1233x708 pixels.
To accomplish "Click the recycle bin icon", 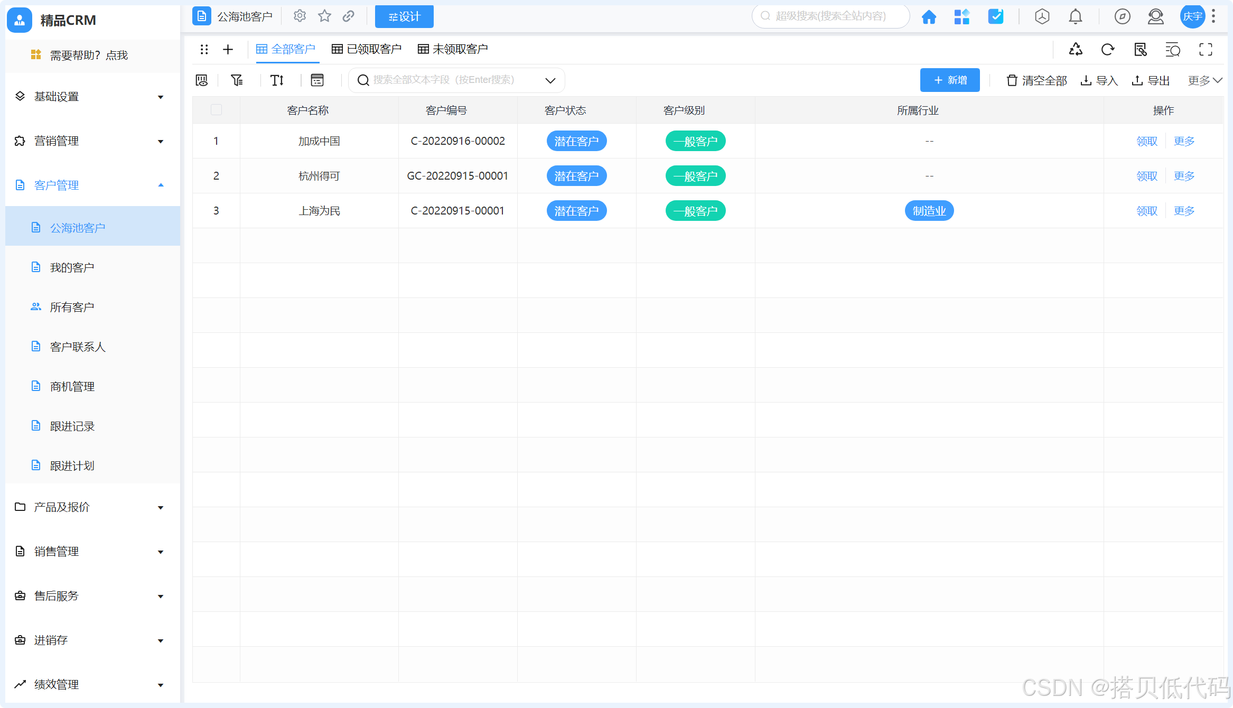I will pos(1076,50).
